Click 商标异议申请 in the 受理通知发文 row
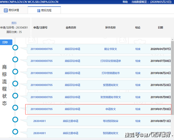Image resolution: width=174 pixels, height=140 pixels. pyautogui.click(x=72, y=85)
